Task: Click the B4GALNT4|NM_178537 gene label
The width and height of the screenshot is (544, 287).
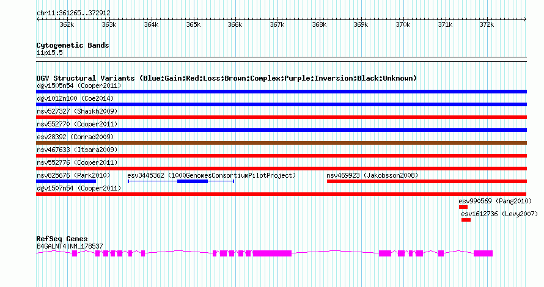Action: [70, 246]
